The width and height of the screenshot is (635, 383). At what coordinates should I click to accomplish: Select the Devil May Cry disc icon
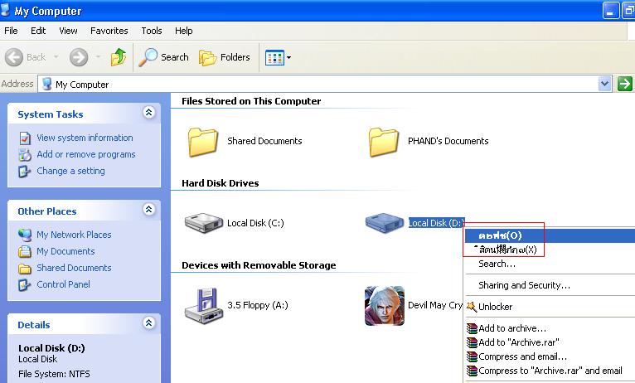[x=385, y=306]
